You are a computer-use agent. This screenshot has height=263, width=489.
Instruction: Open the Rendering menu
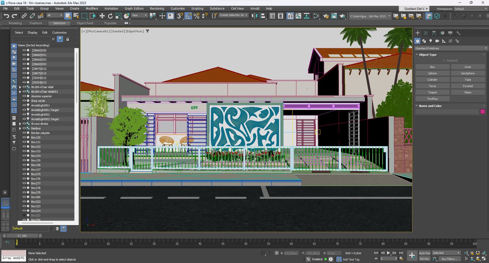pyautogui.click(x=157, y=9)
